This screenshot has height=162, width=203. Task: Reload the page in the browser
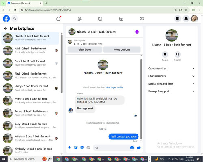[15, 10]
